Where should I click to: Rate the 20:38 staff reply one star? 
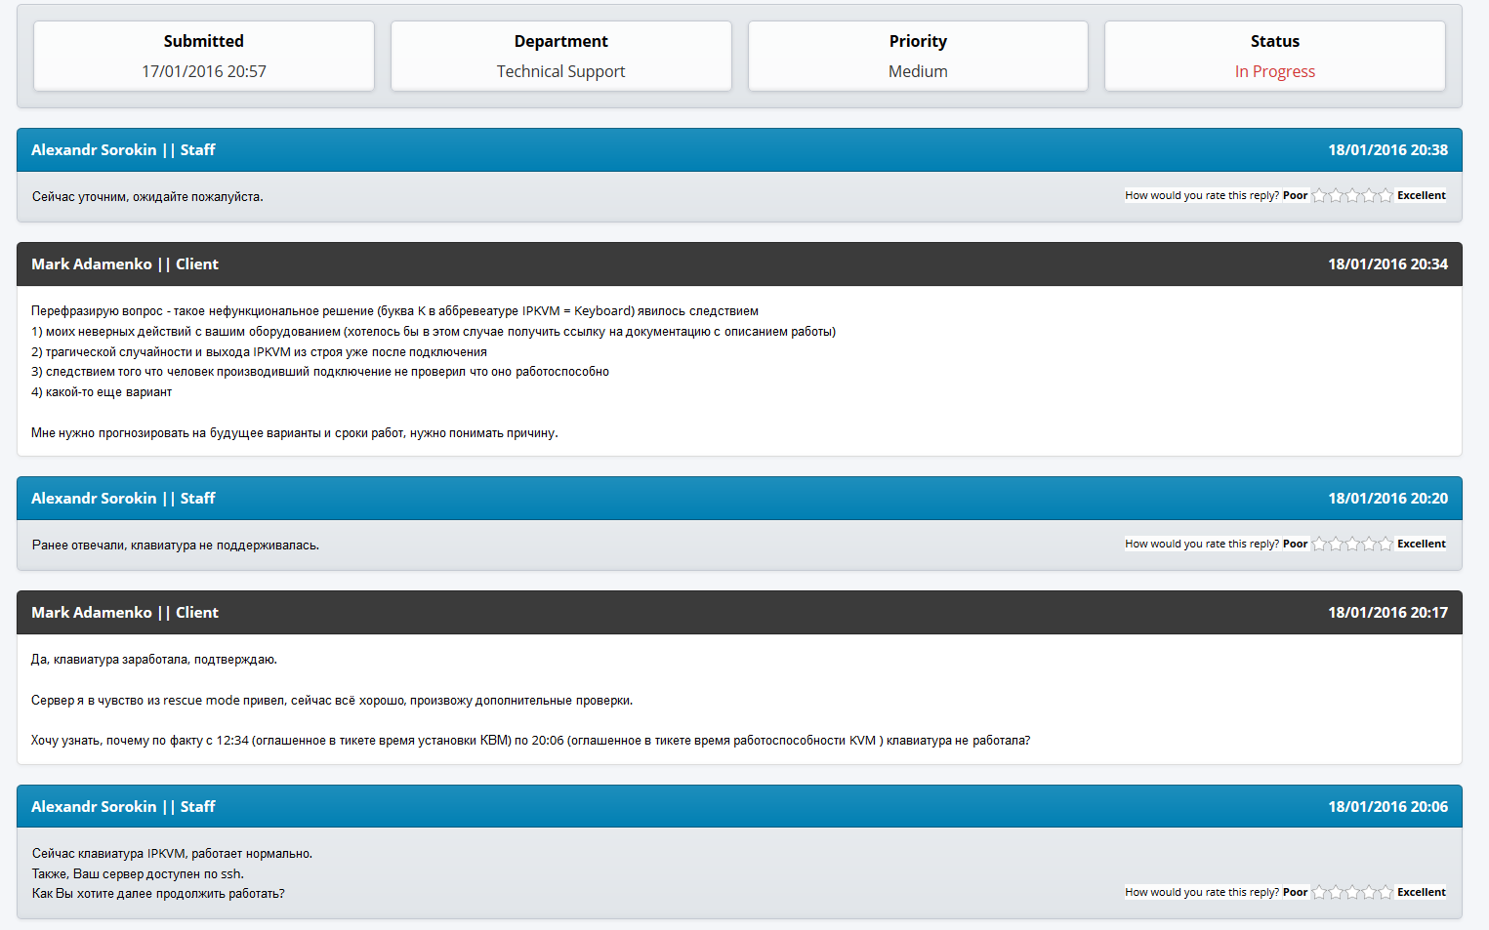pos(1319,195)
